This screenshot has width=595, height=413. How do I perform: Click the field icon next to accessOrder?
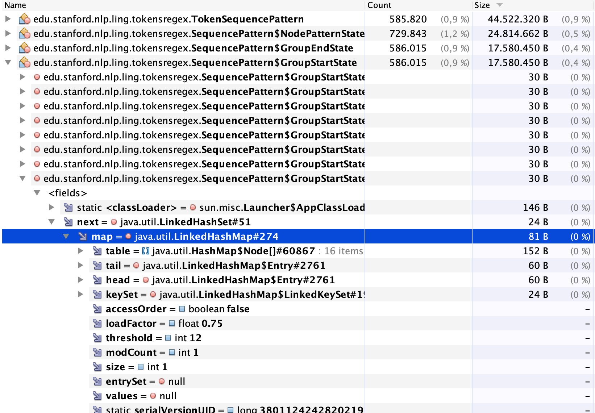tap(97, 309)
